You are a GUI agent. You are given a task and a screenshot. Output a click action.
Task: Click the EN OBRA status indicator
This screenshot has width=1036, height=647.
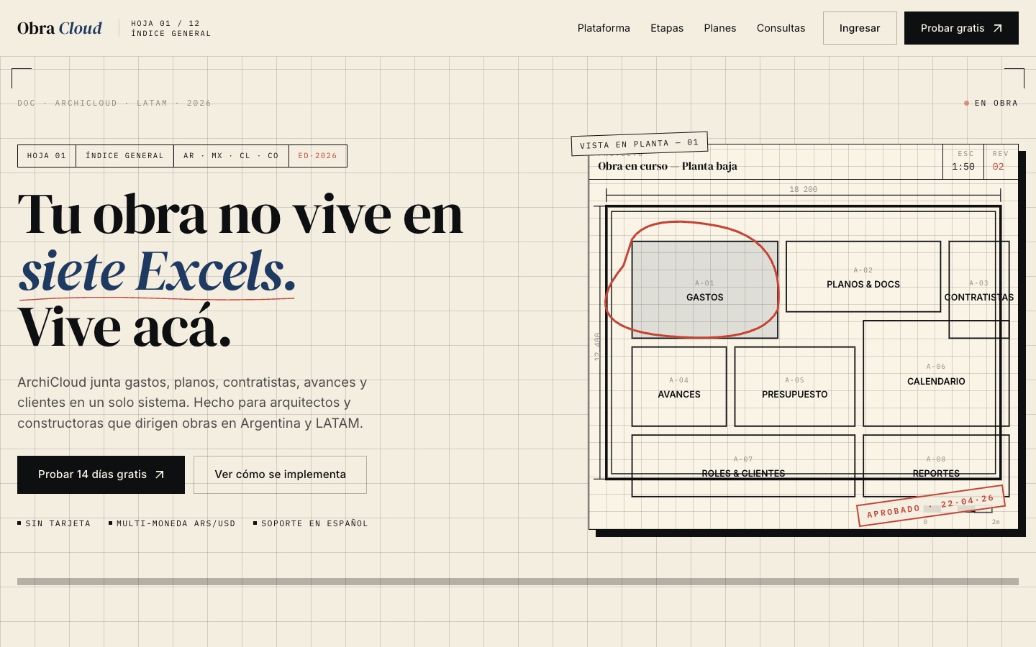(x=991, y=104)
